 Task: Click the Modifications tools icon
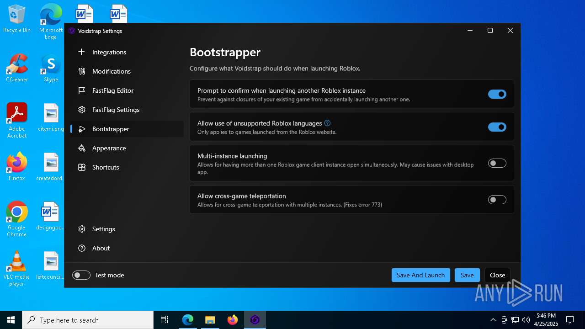[82, 71]
